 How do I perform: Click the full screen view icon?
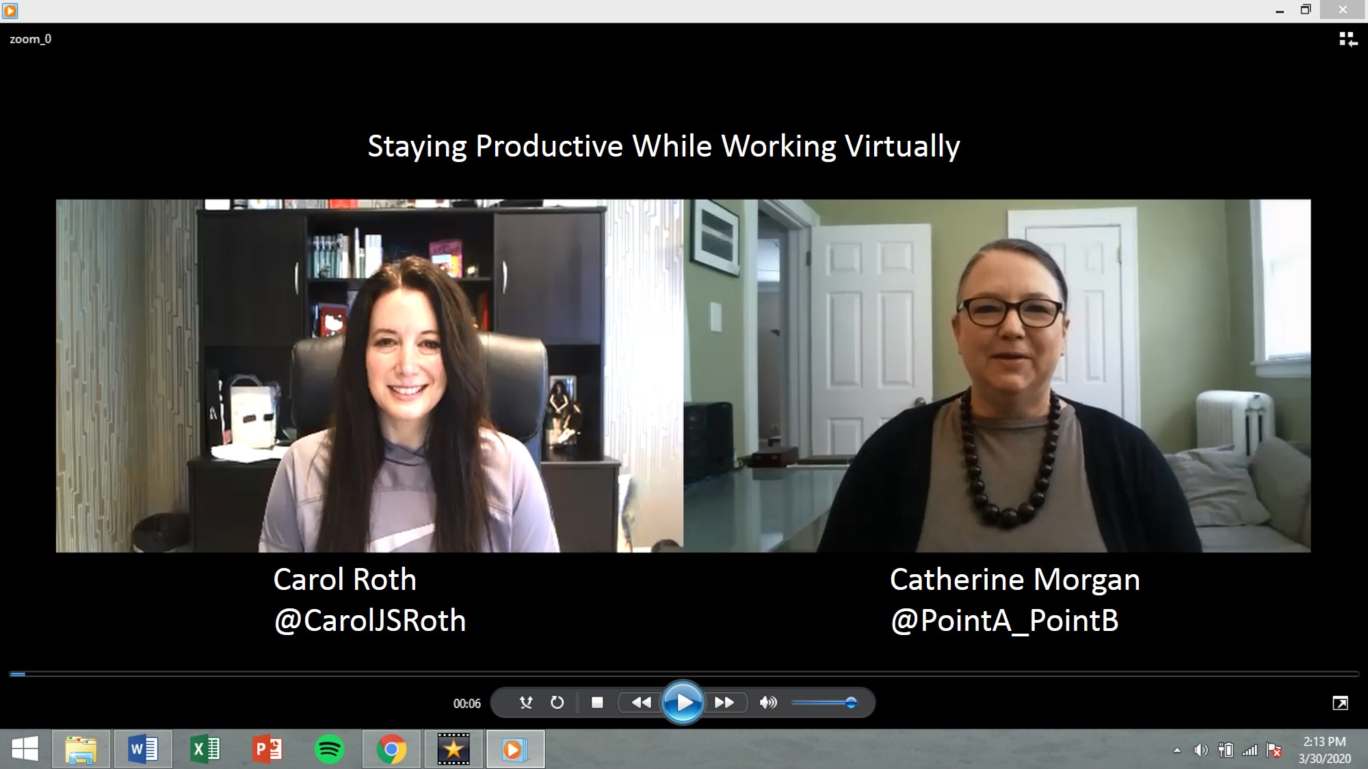pos(1340,703)
